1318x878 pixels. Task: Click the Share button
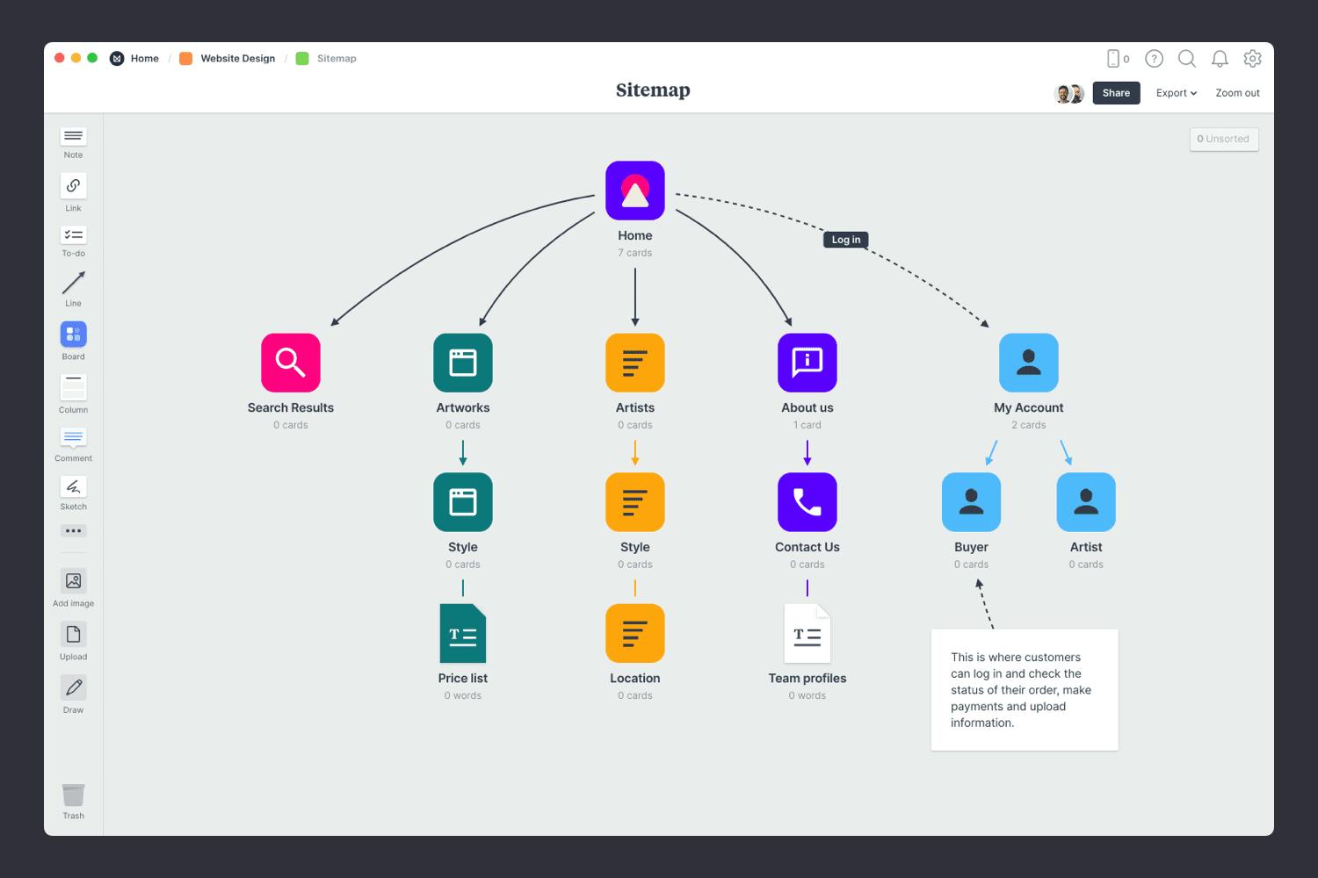(x=1116, y=93)
